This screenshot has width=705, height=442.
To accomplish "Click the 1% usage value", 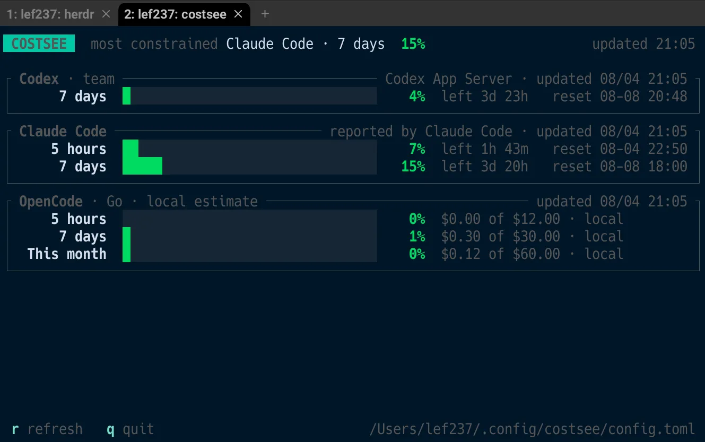I will click(x=417, y=237).
